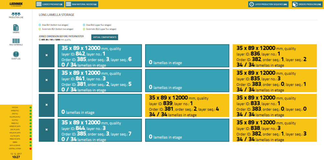This screenshot has width=324, height=160.
Task: Click the red Press PC Data status indicator
Action: 30,139
